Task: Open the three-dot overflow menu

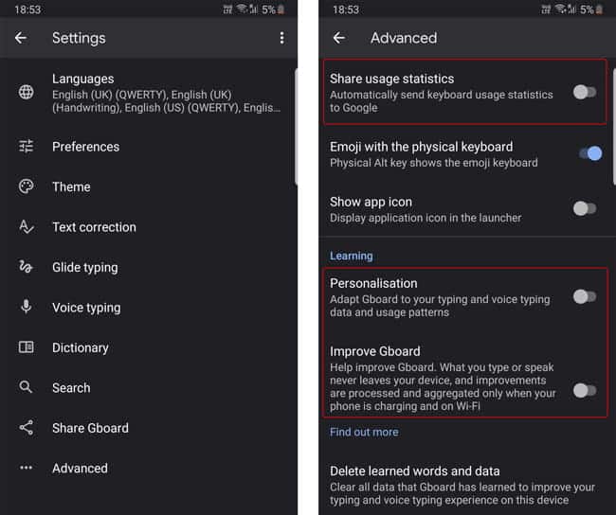Action: pyautogui.click(x=281, y=38)
